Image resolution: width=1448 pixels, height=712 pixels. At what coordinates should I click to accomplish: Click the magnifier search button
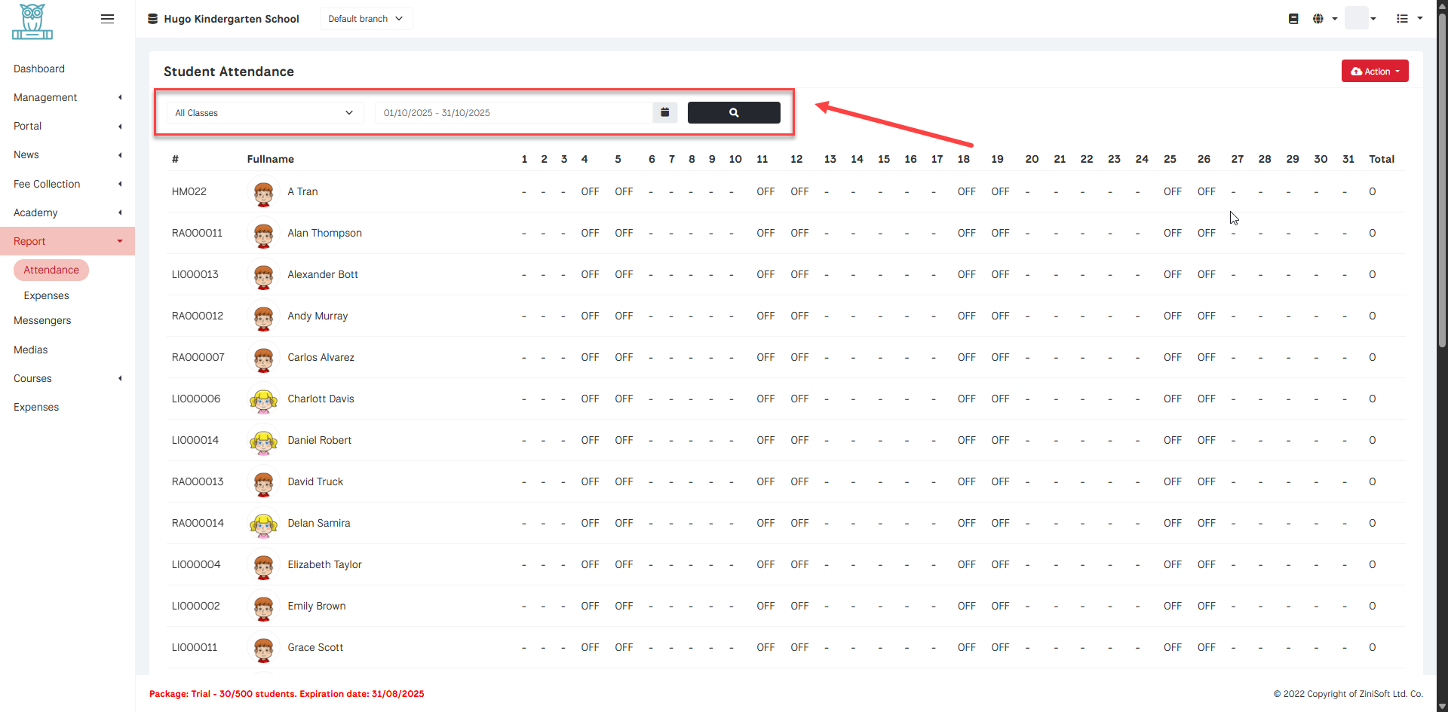coord(733,112)
